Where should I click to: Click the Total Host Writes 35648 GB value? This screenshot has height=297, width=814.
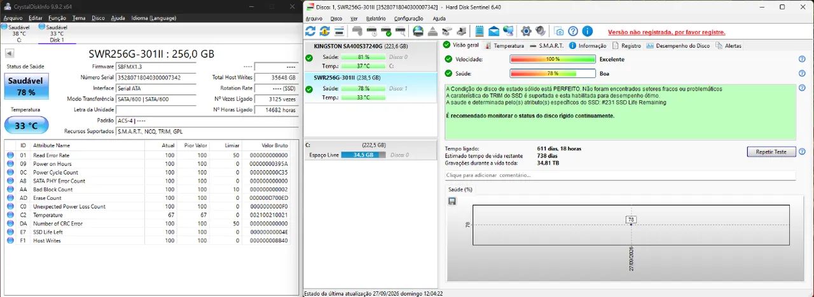275,77
